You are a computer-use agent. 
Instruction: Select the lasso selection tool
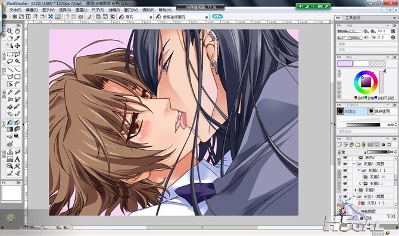click(x=10, y=61)
